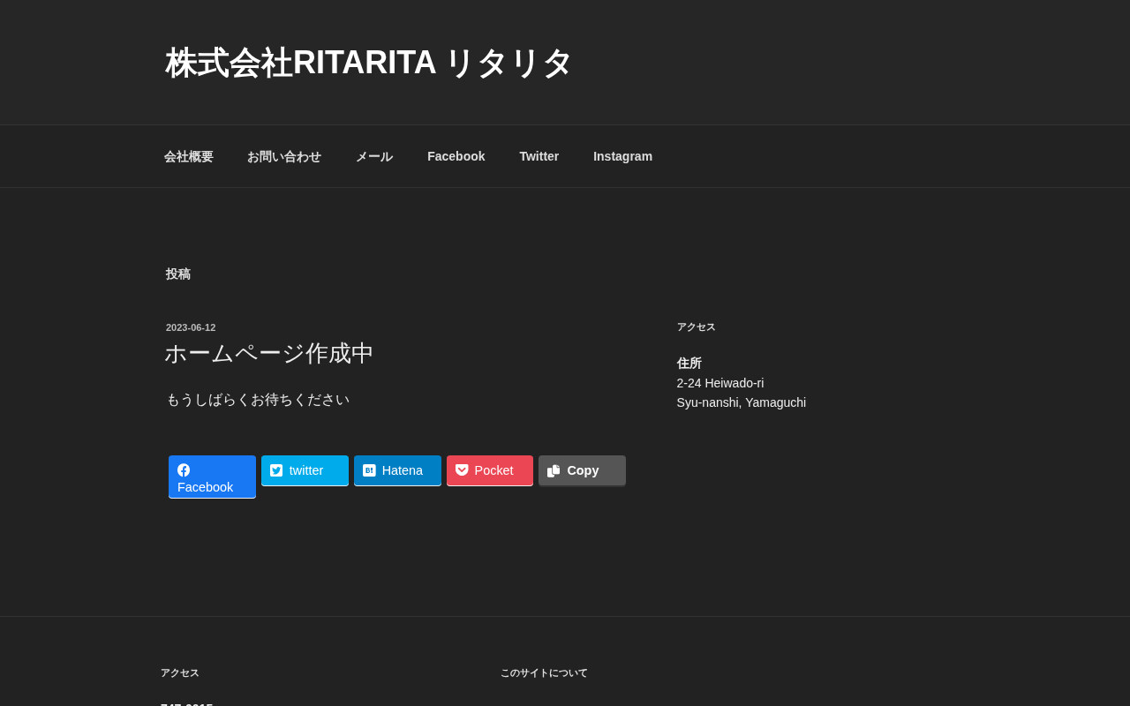Viewport: 1130px width, 706px height.
Task: Click the clipboard copy icon
Action: coord(554,470)
